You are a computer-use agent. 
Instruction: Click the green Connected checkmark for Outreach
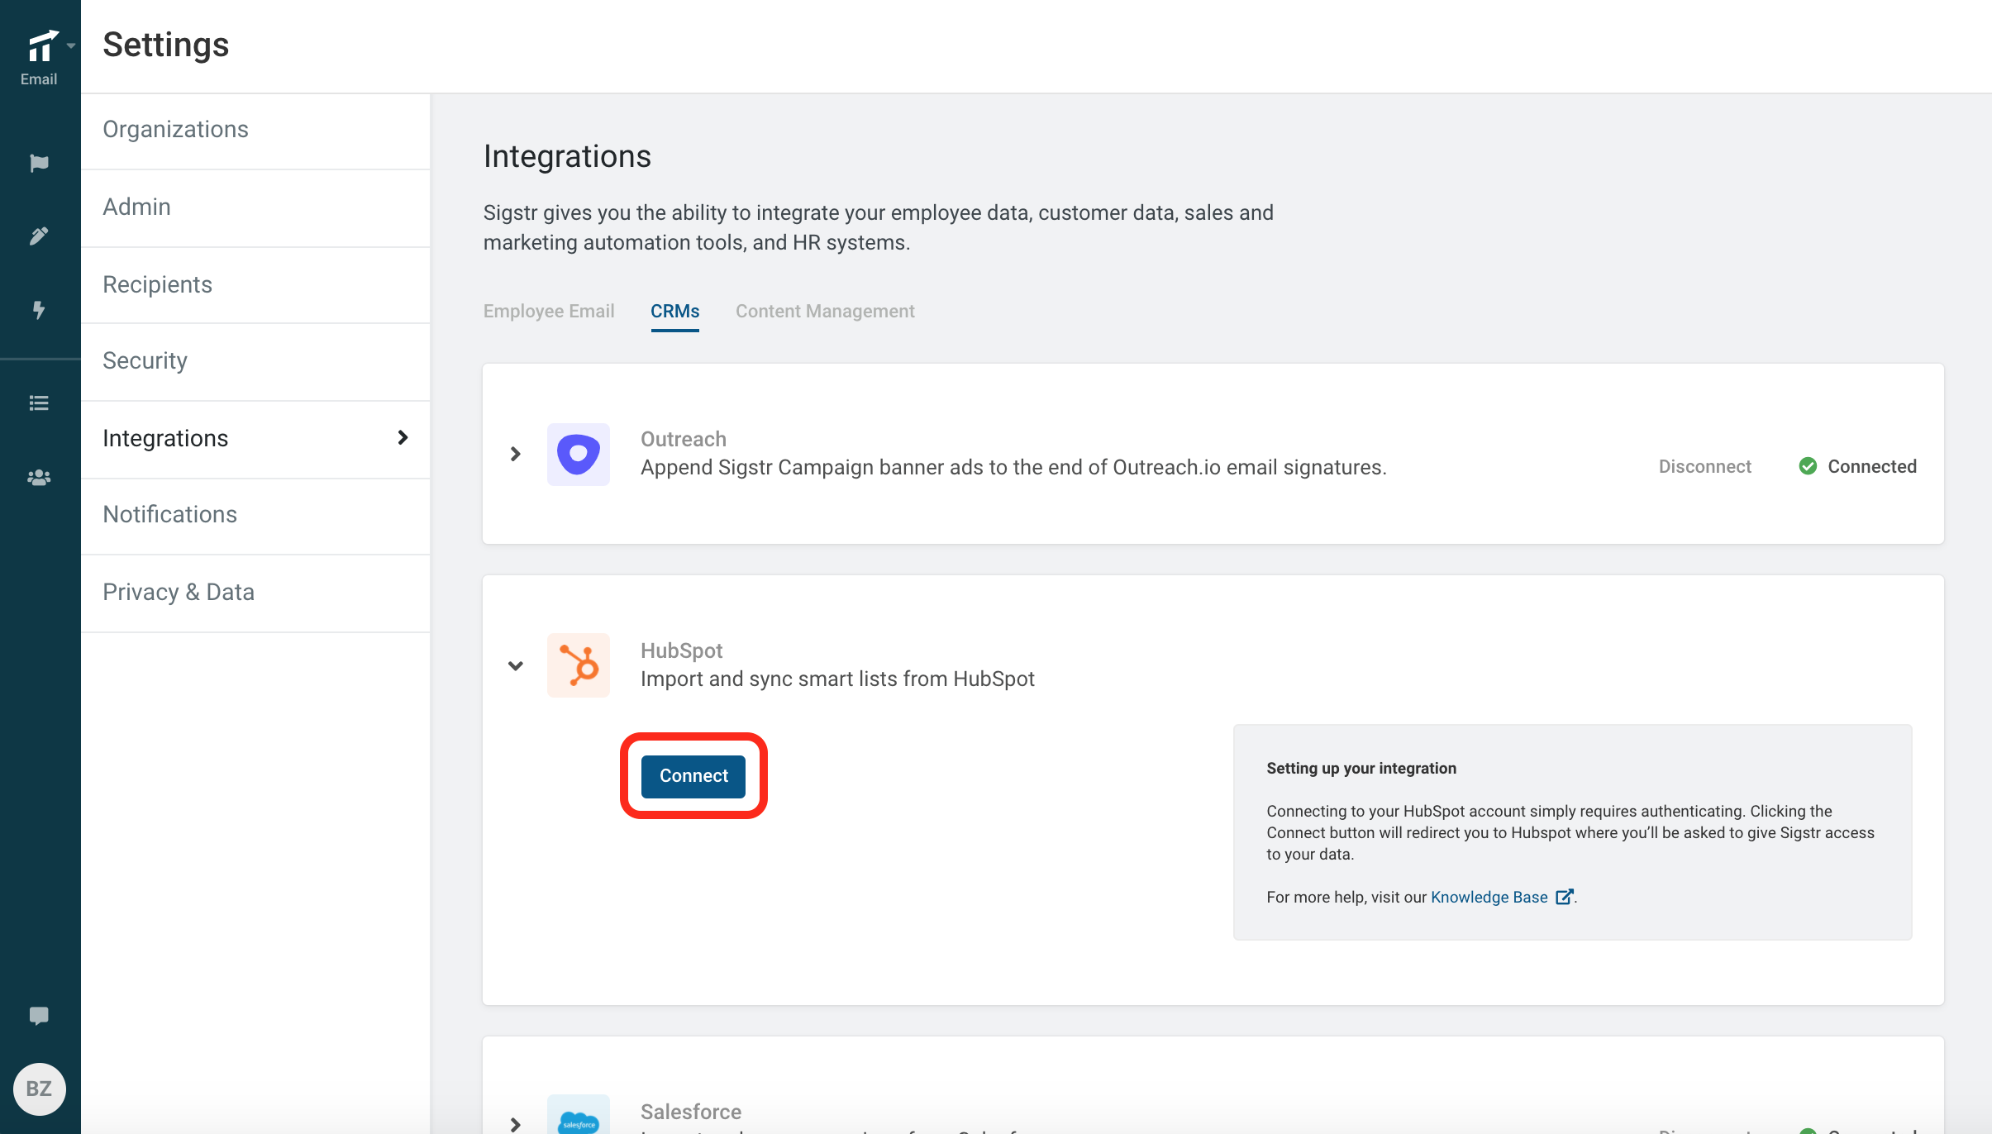coord(1808,466)
